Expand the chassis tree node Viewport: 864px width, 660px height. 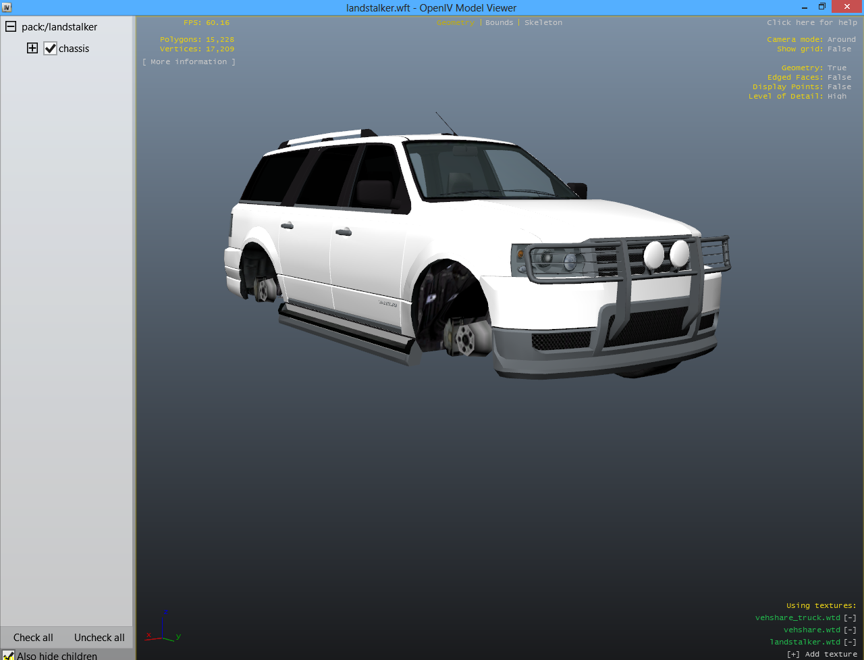[x=32, y=49]
